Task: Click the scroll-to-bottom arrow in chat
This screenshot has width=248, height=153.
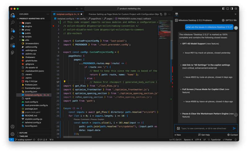Action: tap(236, 115)
